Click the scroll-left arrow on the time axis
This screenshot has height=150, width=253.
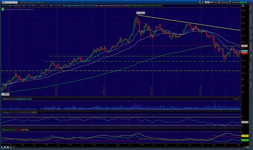pos(14,147)
